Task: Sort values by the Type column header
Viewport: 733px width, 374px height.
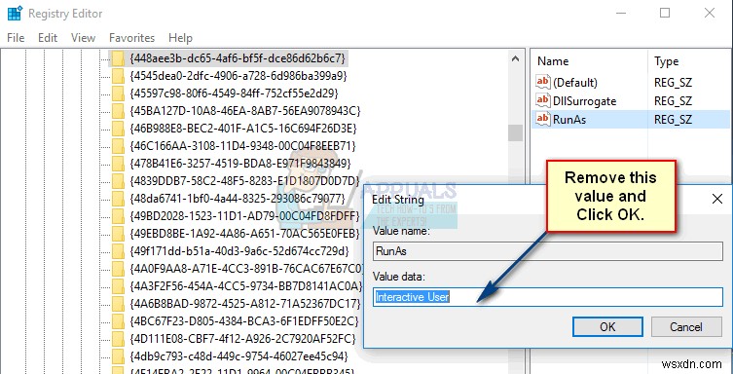Action: [666, 61]
